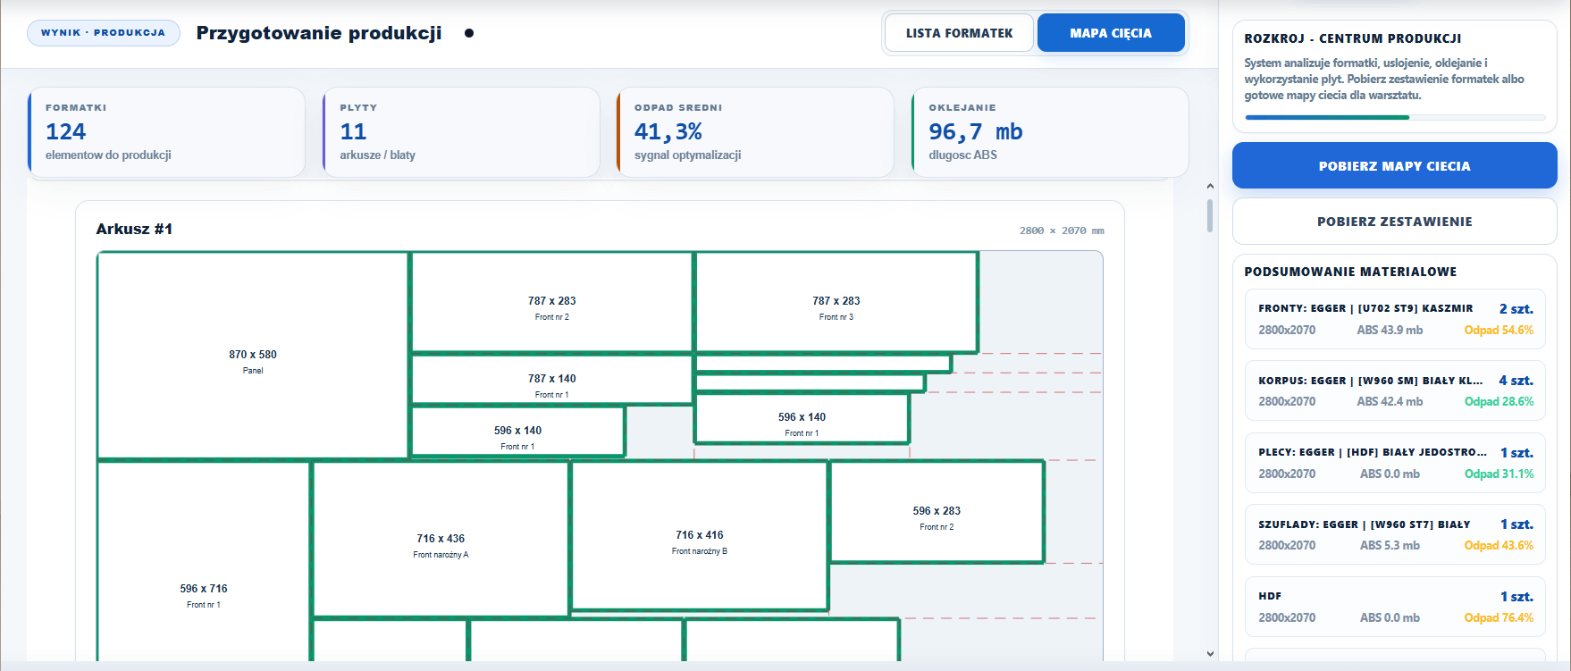Click the cutting map scrollbar thumb
Viewport: 1571px width, 671px height.
point(1210,216)
